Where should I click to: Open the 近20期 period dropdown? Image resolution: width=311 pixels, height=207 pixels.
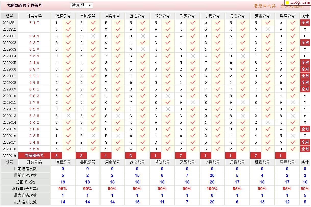click(x=81, y=5)
